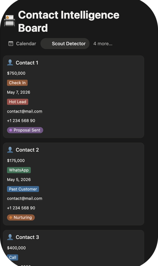The image size is (158, 266).
Task: Open the Contact 1 card title
Action: (x=27, y=63)
